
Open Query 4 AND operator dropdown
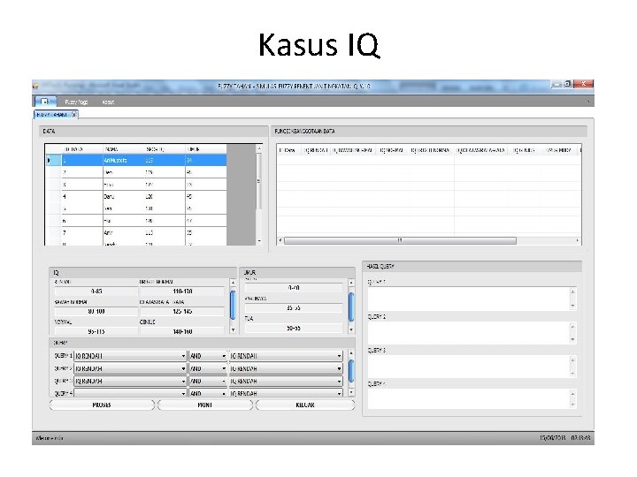pyautogui.click(x=208, y=393)
